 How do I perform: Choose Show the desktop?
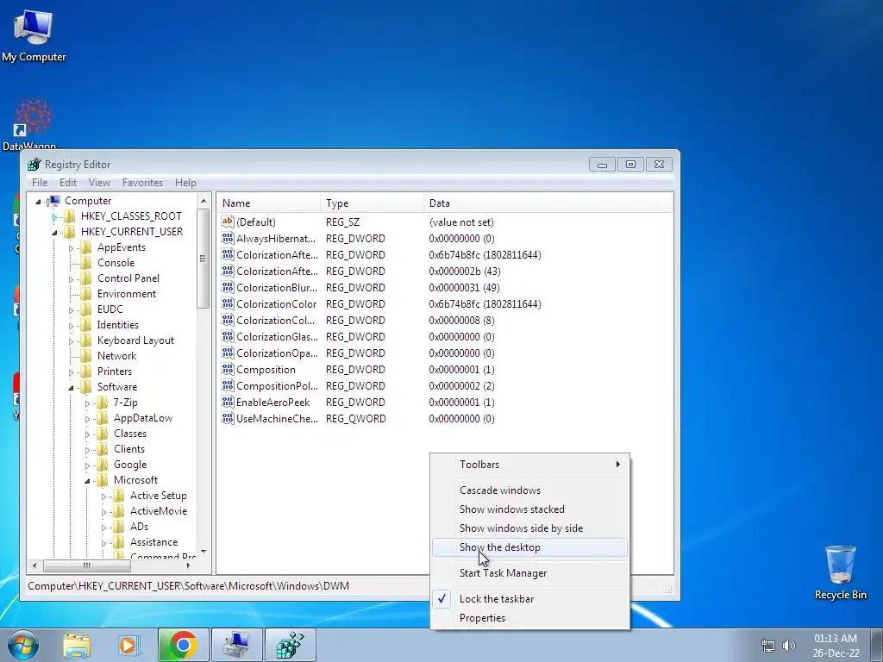tap(529, 547)
